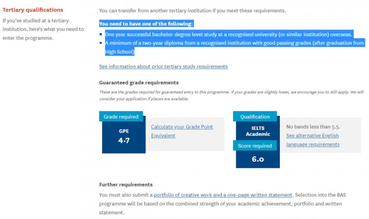Image resolution: width=369 pixels, height=219 pixels.
Task: Click the Score required label badge
Action: pos(255,146)
